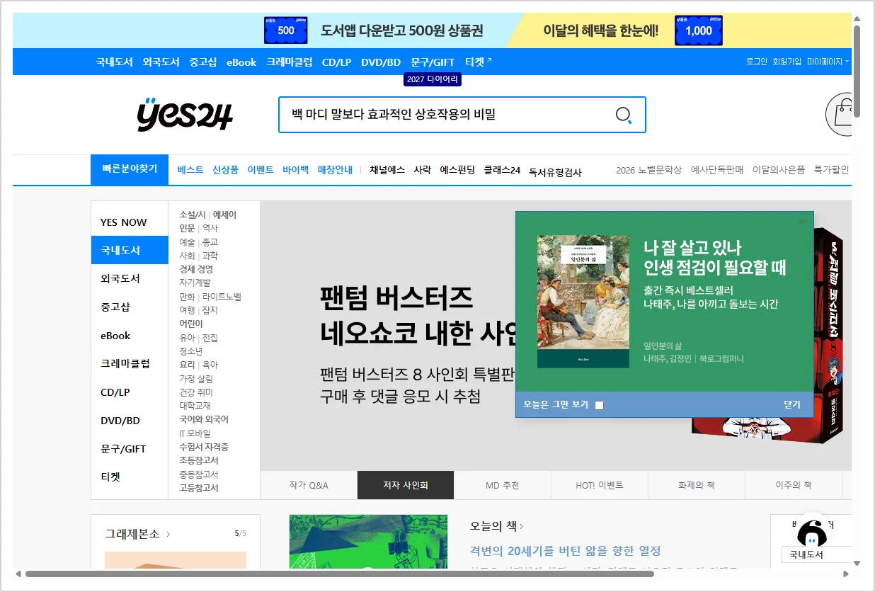Screen dimensions: 875x592
Task: Open 예스펀딩 link
Action: (457, 170)
